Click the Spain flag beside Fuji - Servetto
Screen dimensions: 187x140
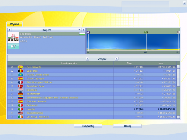tap(21, 67)
